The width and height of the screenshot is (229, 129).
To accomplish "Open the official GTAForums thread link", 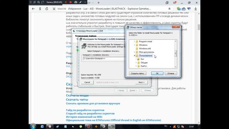I will coord(113,120).
